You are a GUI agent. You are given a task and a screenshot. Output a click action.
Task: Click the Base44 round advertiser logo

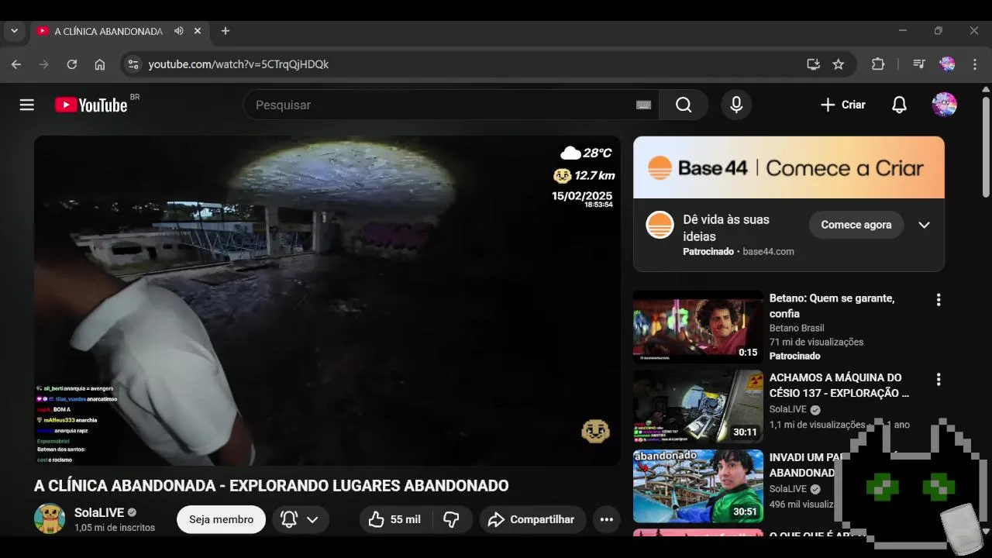coord(660,225)
